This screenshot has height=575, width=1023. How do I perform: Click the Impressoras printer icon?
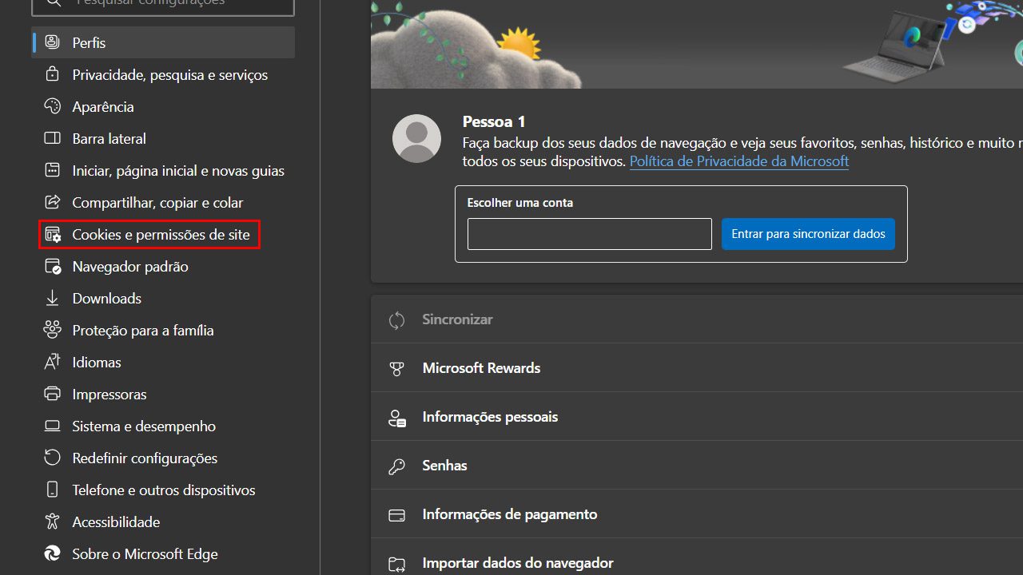(52, 394)
